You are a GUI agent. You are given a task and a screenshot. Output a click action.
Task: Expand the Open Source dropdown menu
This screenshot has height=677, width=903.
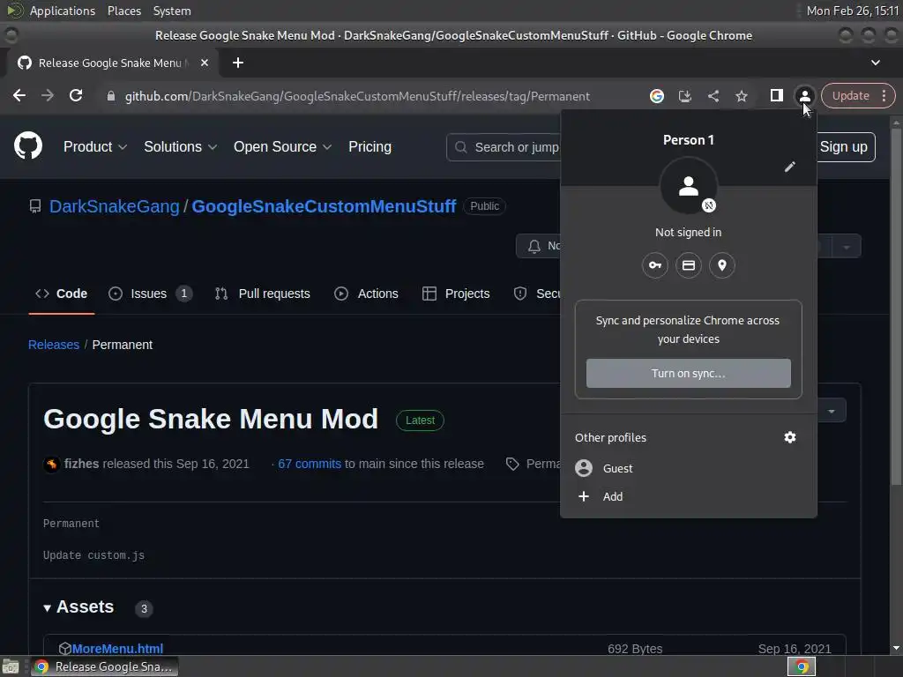click(282, 147)
